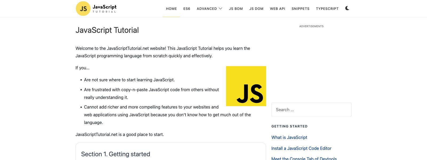Open the Home menu item
Viewport: 427px width, 160px height.
tap(171, 9)
